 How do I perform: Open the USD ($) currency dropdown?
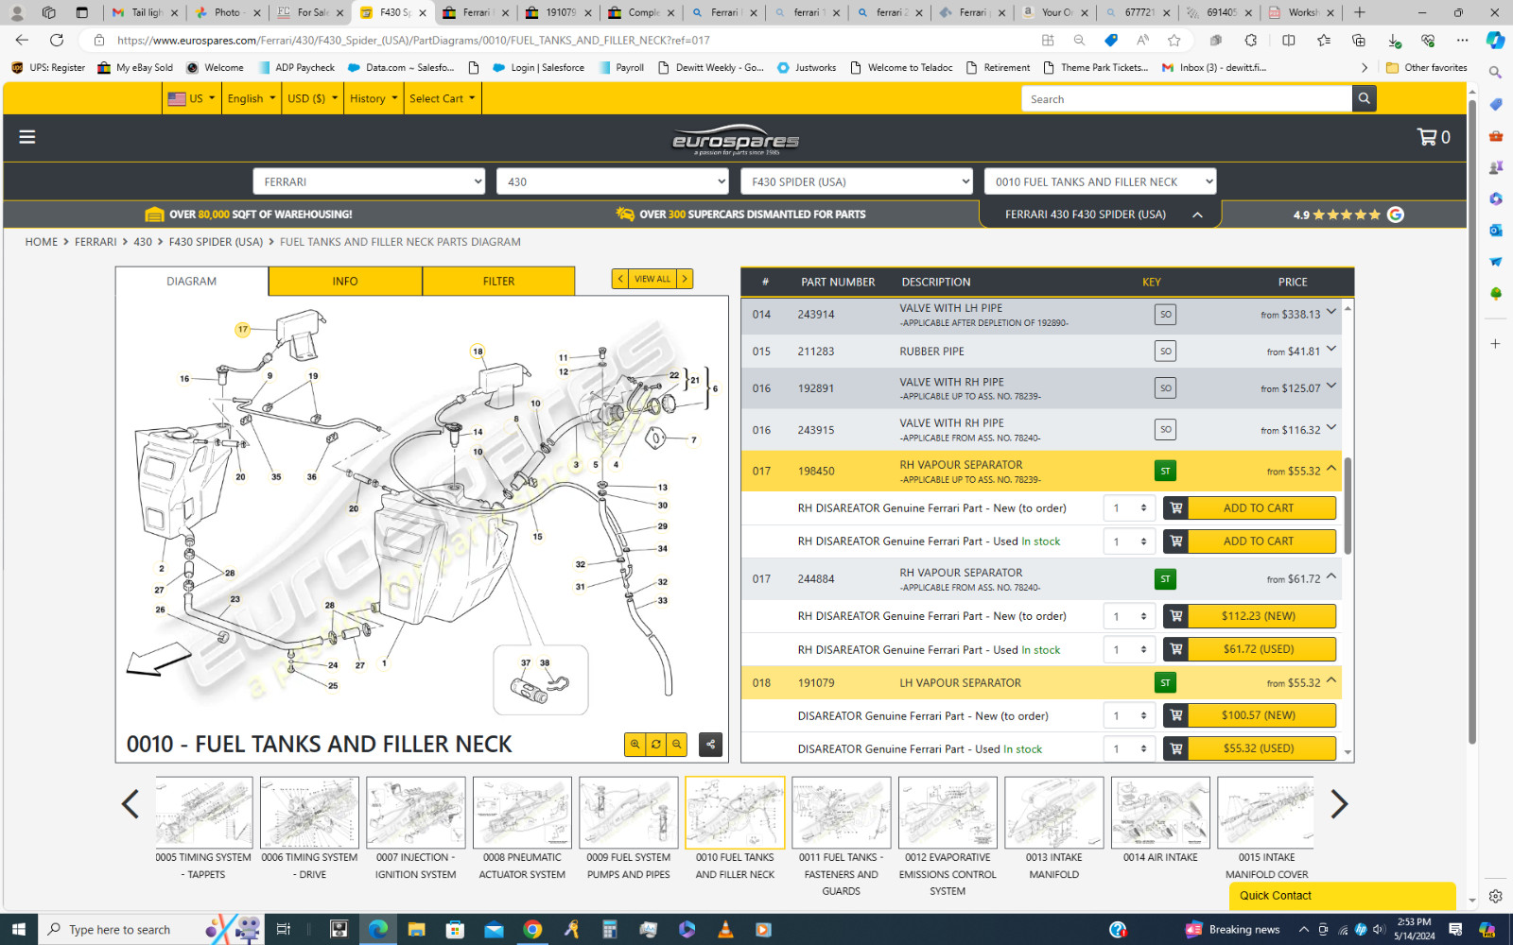point(312,98)
